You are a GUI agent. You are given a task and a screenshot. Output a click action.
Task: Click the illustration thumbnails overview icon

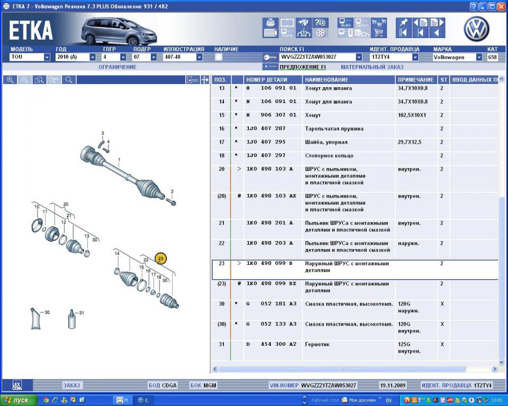pos(193,80)
